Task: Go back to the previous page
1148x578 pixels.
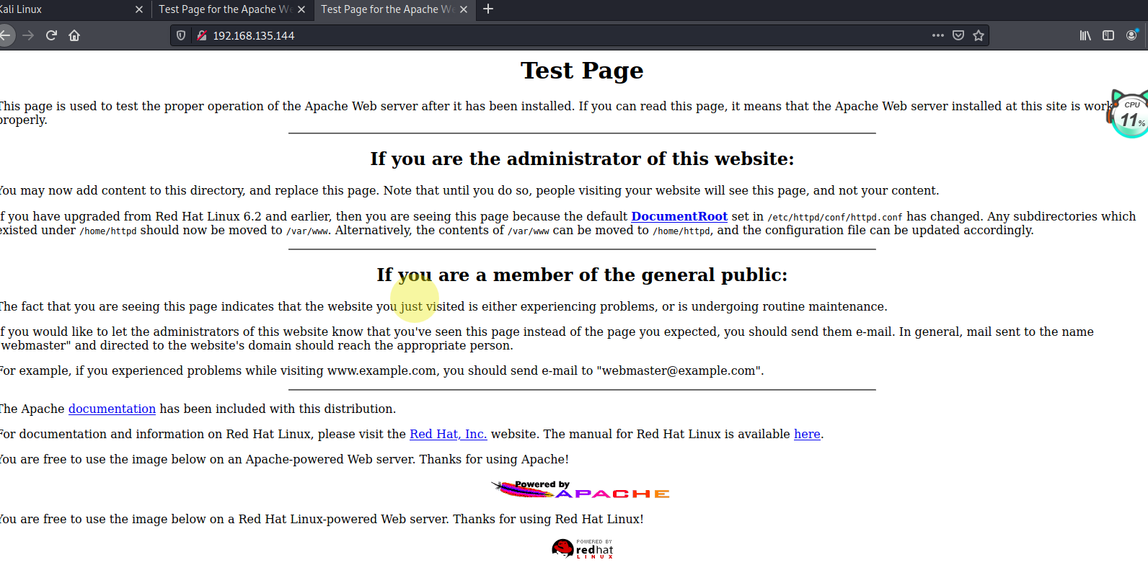Action: point(5,35)
